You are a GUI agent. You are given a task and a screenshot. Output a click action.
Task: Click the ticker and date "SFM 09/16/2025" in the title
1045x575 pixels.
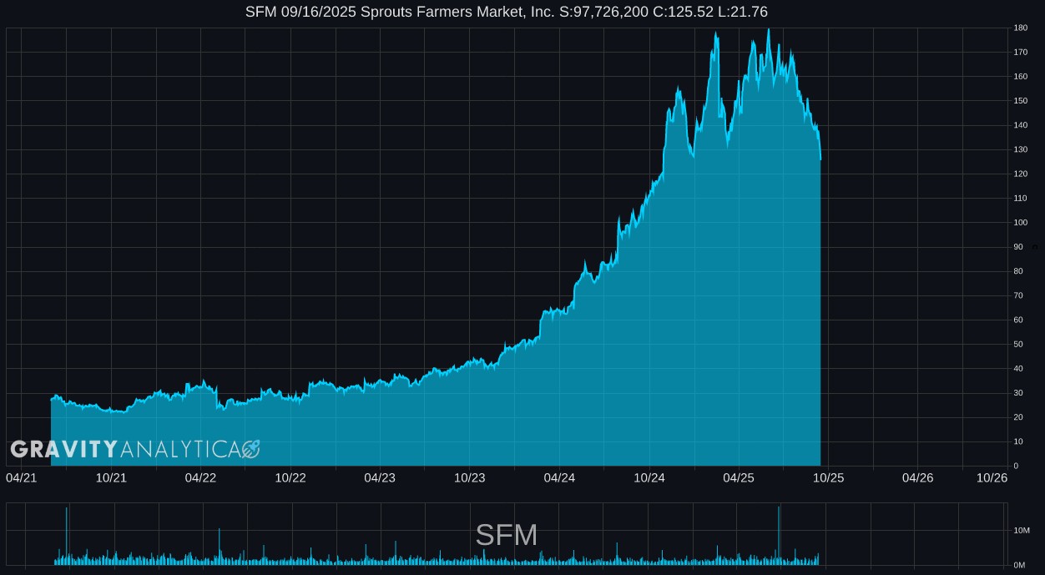pyautogui.click(x=301, y=12)
